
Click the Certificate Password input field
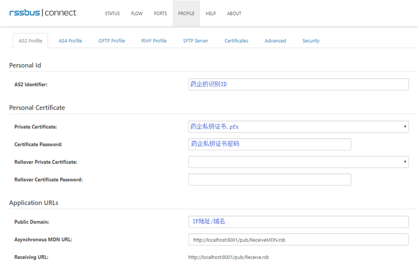[x=270, y=144]
